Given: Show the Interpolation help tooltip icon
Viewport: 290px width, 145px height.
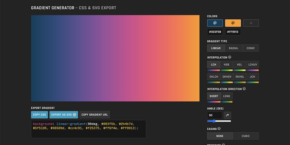Looking at the screenshot, I should 230,57.
